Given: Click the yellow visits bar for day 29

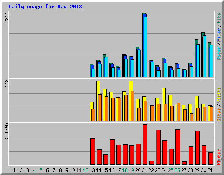Looking at the screenshot, I should coord(196,108).
